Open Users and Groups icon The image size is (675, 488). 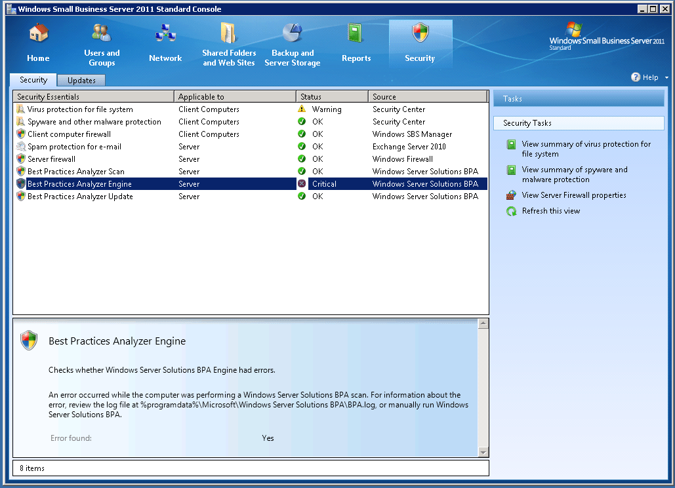click(102, 33)
